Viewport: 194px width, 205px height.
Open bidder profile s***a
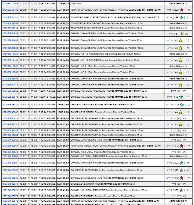pos(169,18)
